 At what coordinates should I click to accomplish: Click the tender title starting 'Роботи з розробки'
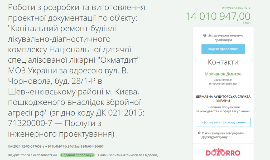[x=76, y=71]
